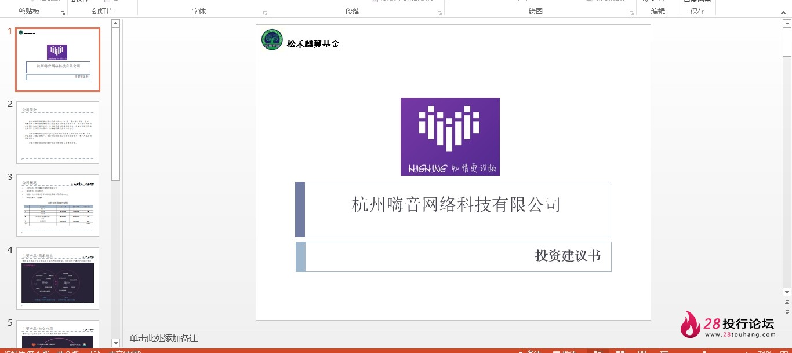Viewport: 792px width, 353px height.
Task: Open the 剪贴板 group dialog launcher
Action: tap(63, 12)
